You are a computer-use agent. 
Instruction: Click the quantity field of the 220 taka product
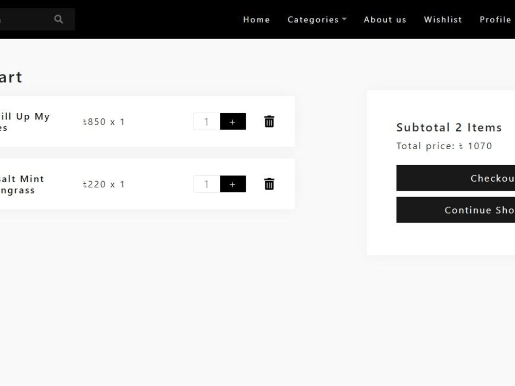206,184
